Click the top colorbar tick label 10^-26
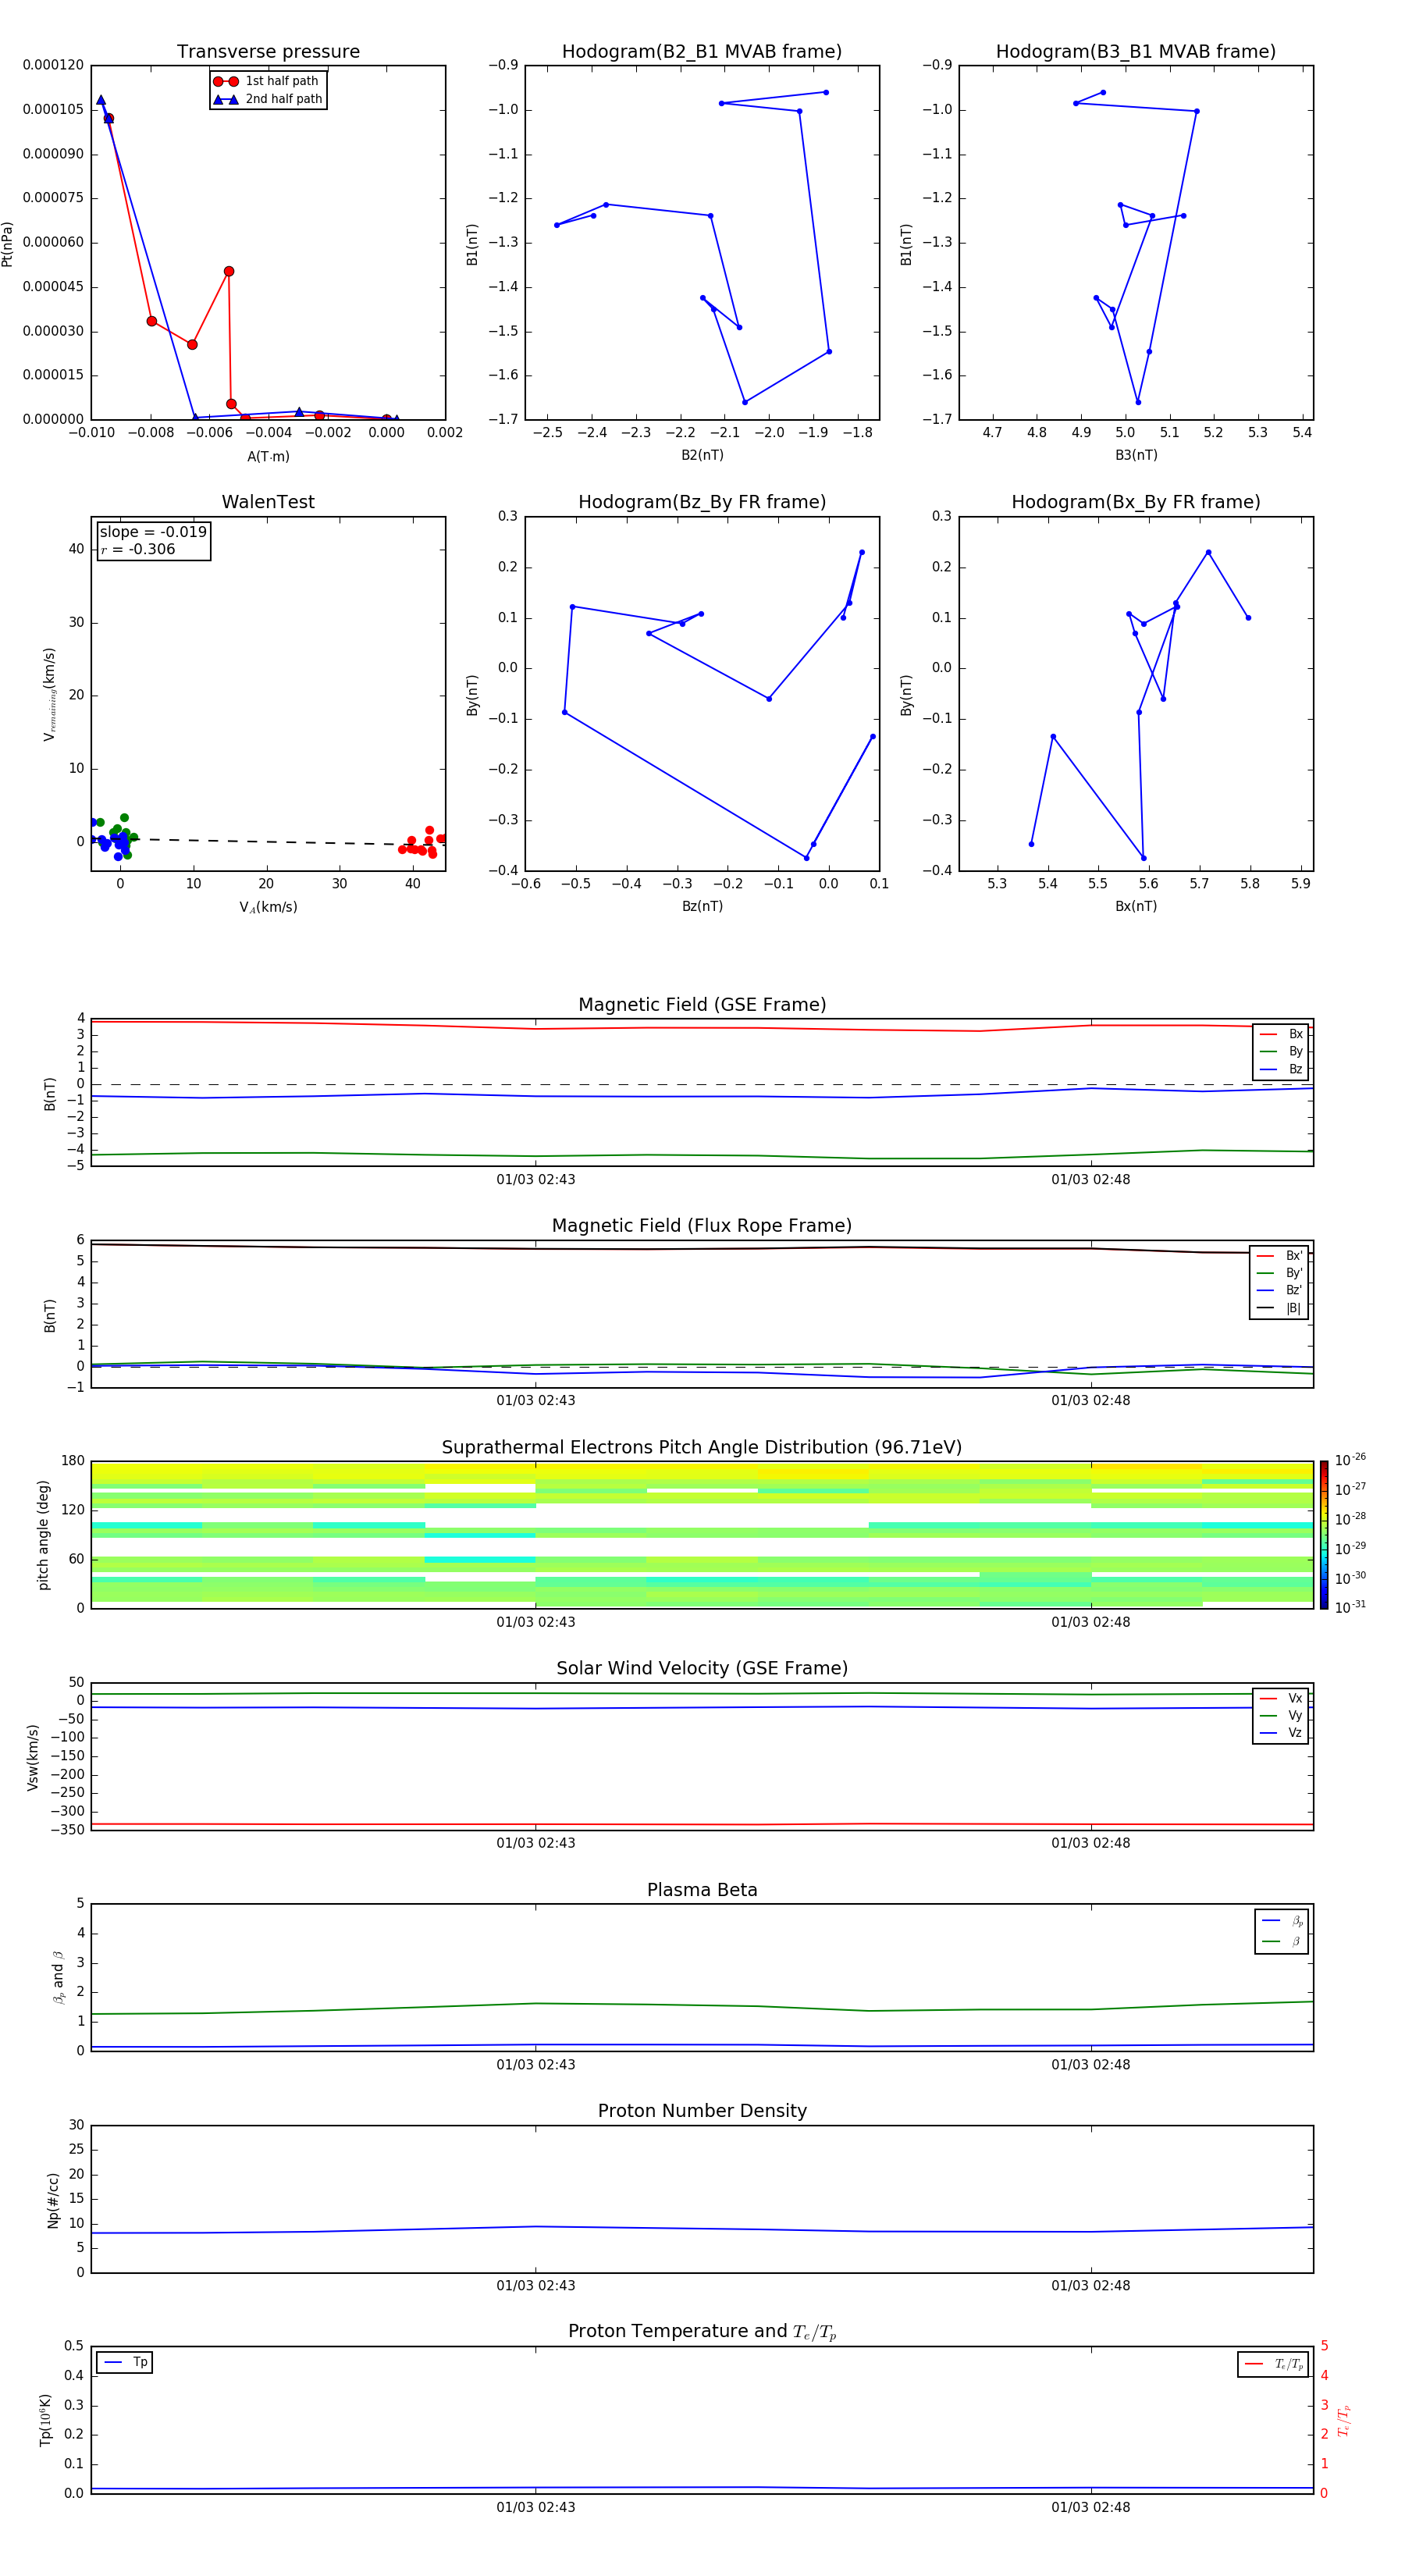1405x2576 pixels. [1350, 1460]
